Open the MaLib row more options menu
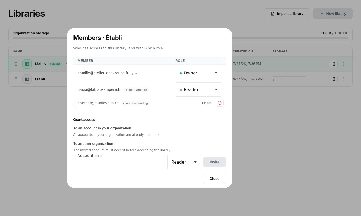The width and height of the screenshot is (361, 216). [344, 64]
